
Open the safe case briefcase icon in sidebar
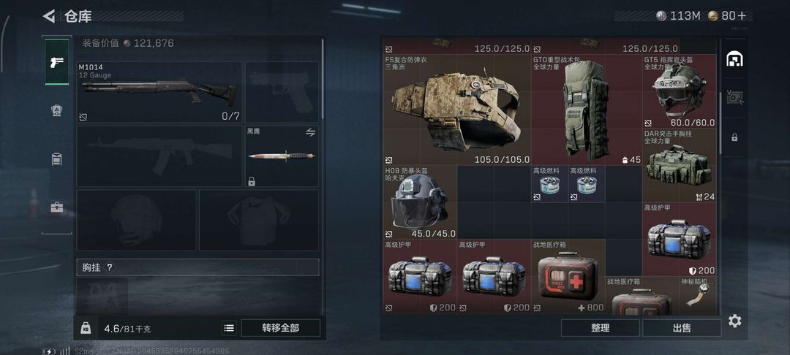57,207
